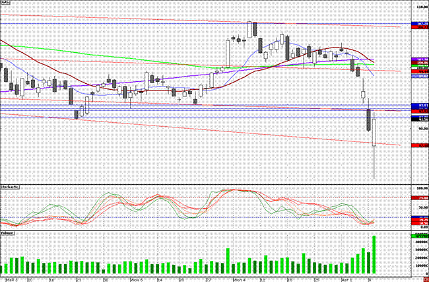The width and height of the screenshot is (429, 282).
Task: Click the red icon in bottom-right corner
Action: (x=426, y=279)
